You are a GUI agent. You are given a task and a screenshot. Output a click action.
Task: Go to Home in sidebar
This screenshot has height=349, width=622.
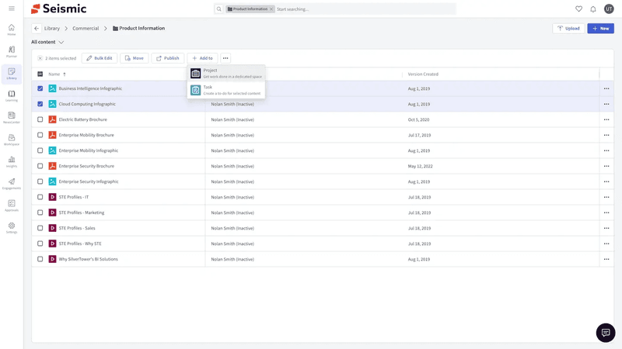pos(12,29)
